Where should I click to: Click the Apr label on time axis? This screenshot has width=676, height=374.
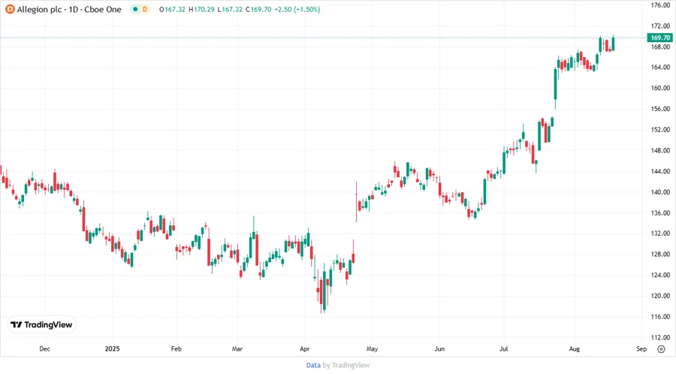[x=305, y=349]
